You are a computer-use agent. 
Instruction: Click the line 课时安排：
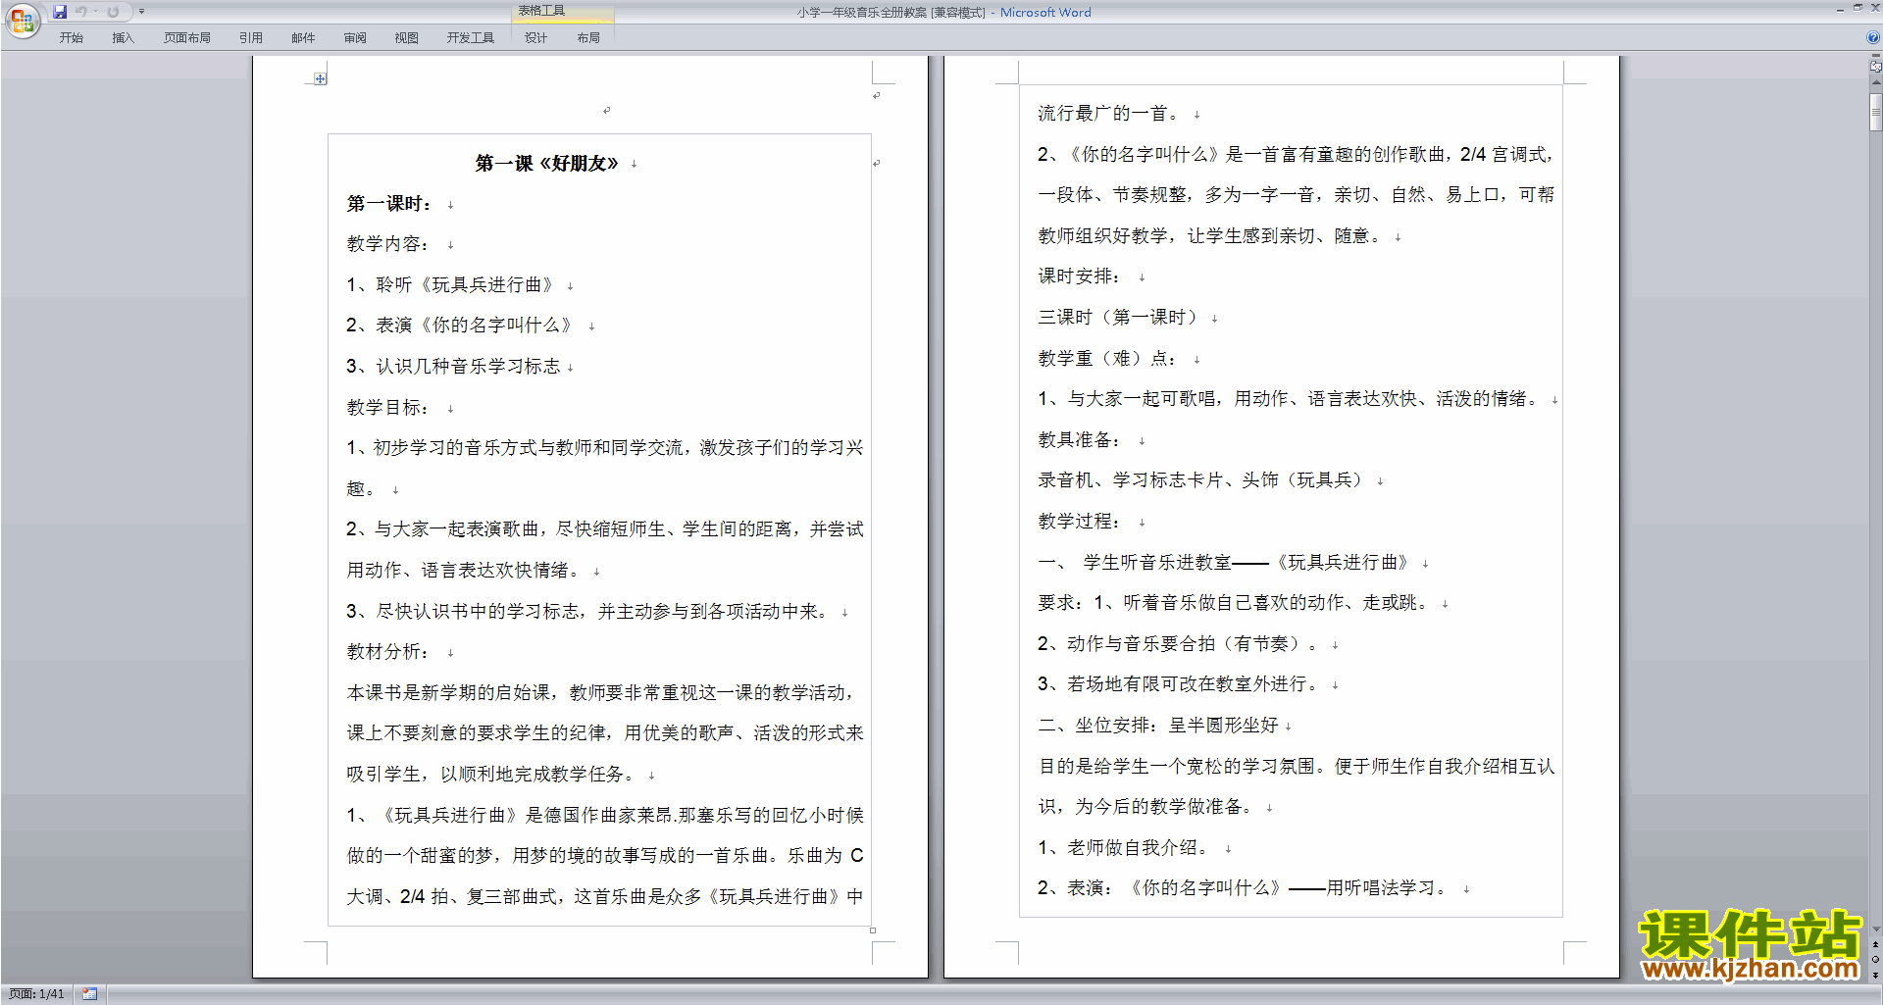pyautogui.click(x=1079, y=276)
